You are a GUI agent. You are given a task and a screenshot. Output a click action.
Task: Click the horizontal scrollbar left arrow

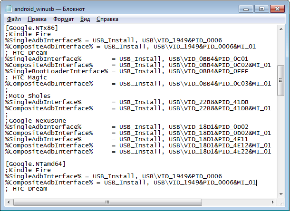point(9,202)
